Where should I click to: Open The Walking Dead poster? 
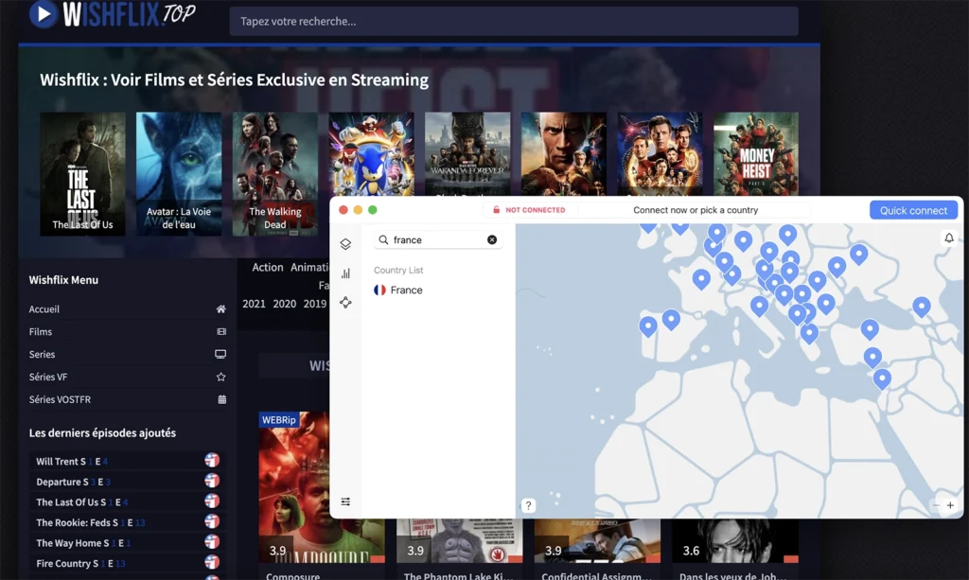275,174
